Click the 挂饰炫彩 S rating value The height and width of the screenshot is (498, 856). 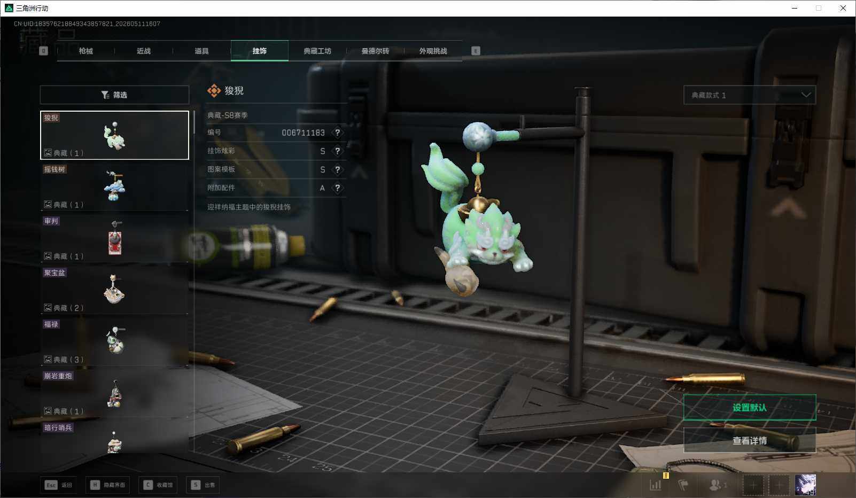pyautogui.click(x=323, y=151)
